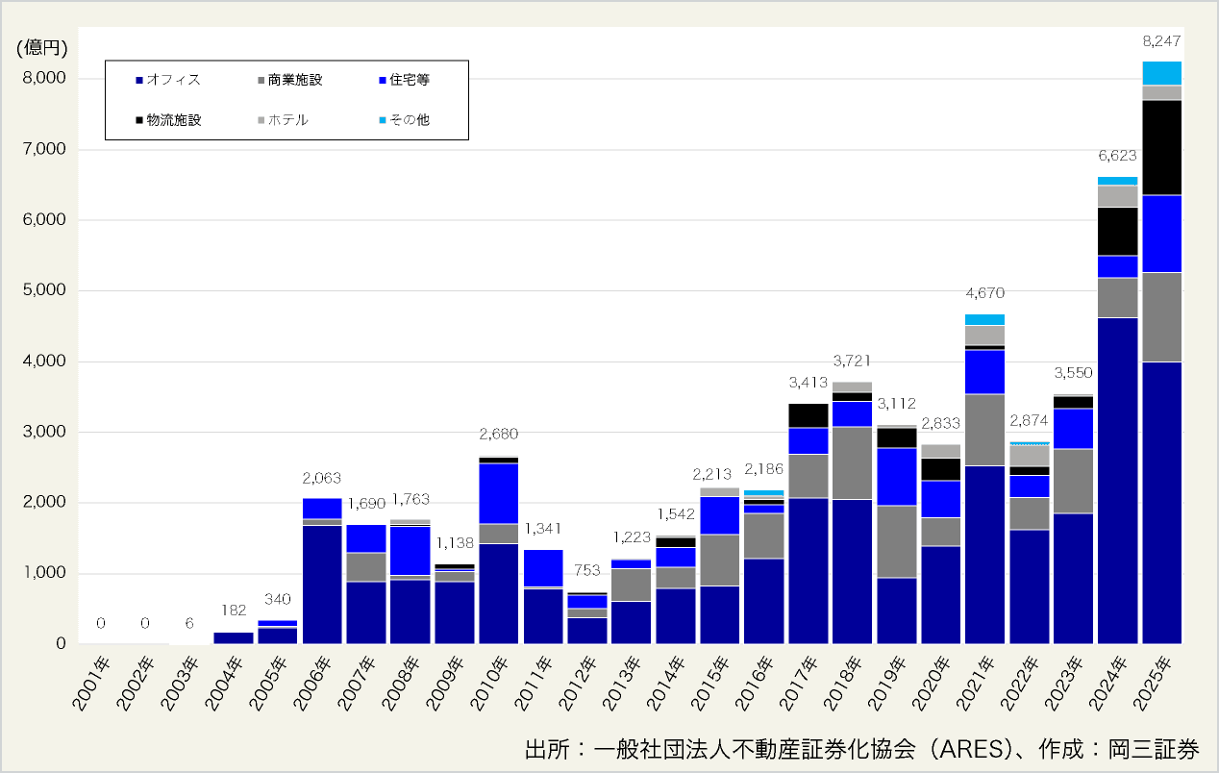Image resolution: width=1219 pixels, height=773 pixels.
Task: Click the 8,247 total label above 2025
Action: [x=1161, y=41]
